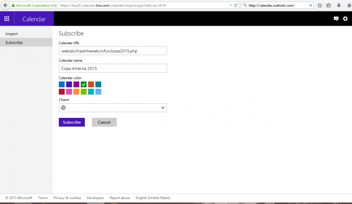352x204 pixels.
Task: Open the messaging chat icon
Action: tap(336, 19)
